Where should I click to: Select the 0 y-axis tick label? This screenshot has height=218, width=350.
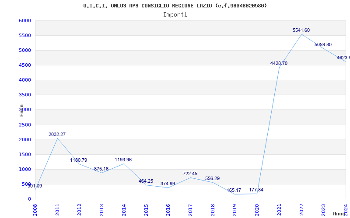point(29,199)
